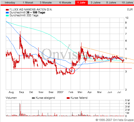Click the Feb month axis label
Viewport: 134px width, 122px height.
pos(71,92)
